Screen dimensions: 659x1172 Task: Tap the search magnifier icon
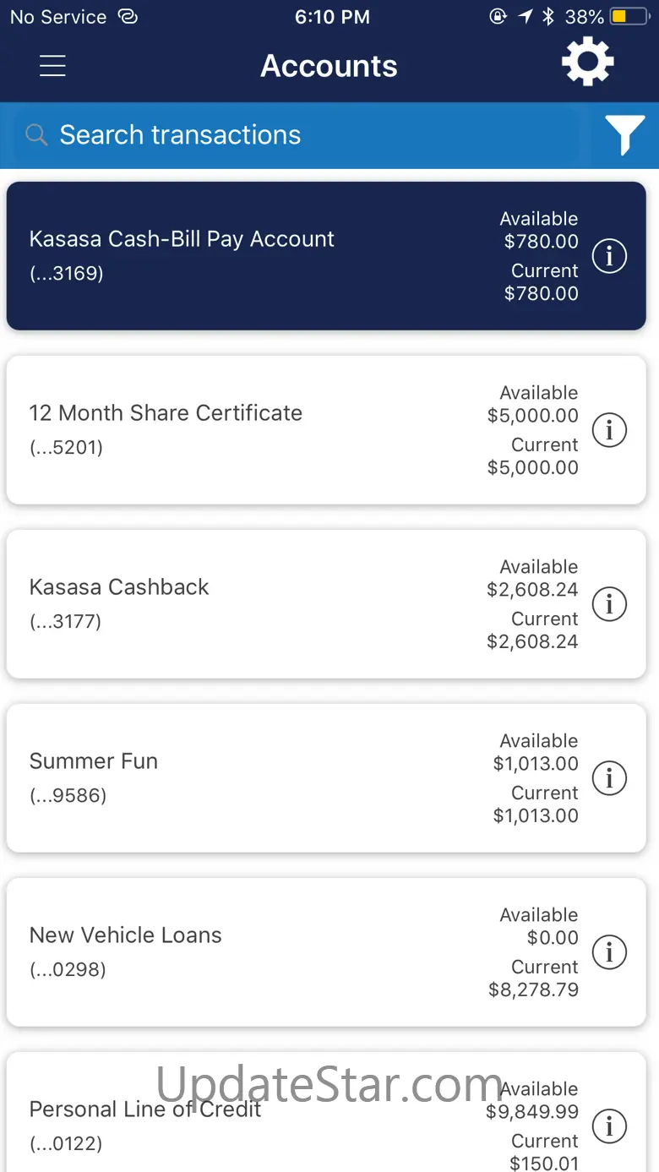[36, 135]
